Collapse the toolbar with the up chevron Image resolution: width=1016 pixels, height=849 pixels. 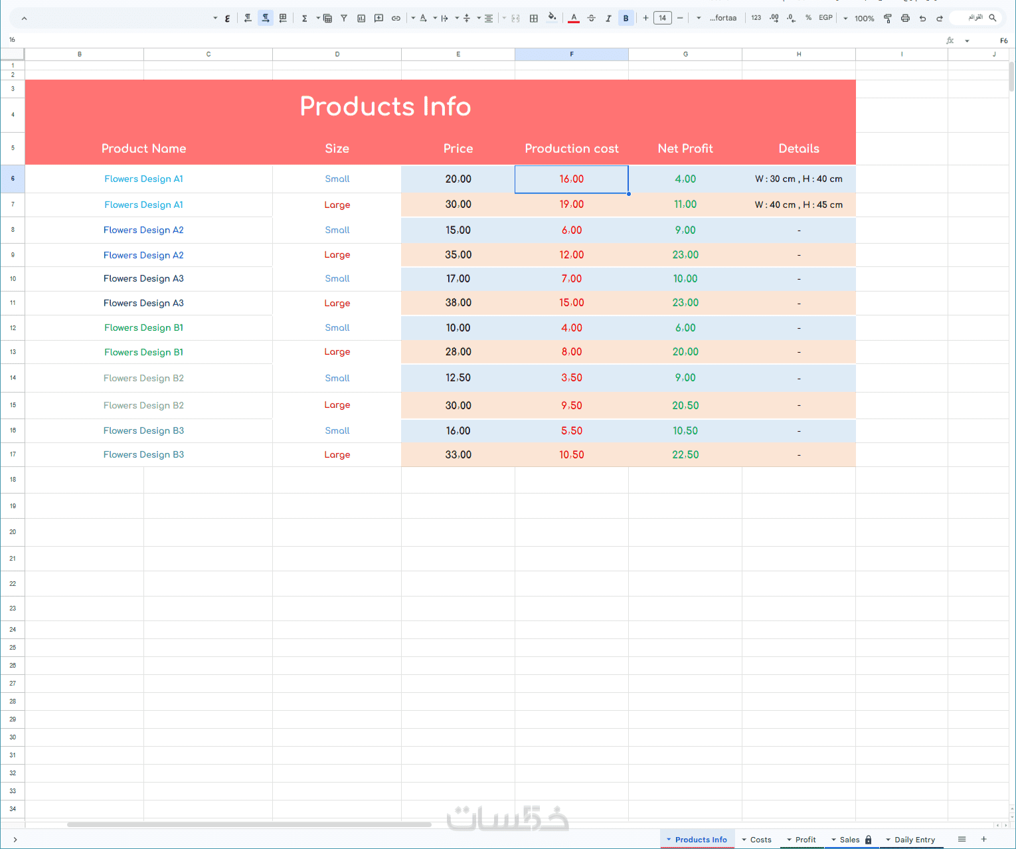[25, 19]
